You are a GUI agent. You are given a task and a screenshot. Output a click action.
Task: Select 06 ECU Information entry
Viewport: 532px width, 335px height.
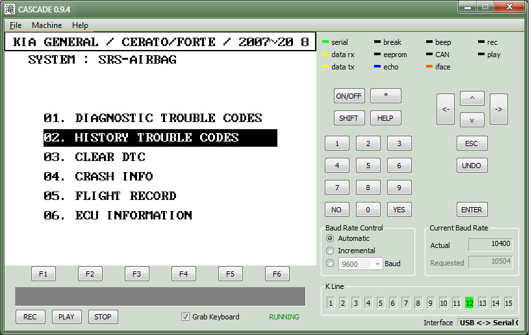click(118, 216)
